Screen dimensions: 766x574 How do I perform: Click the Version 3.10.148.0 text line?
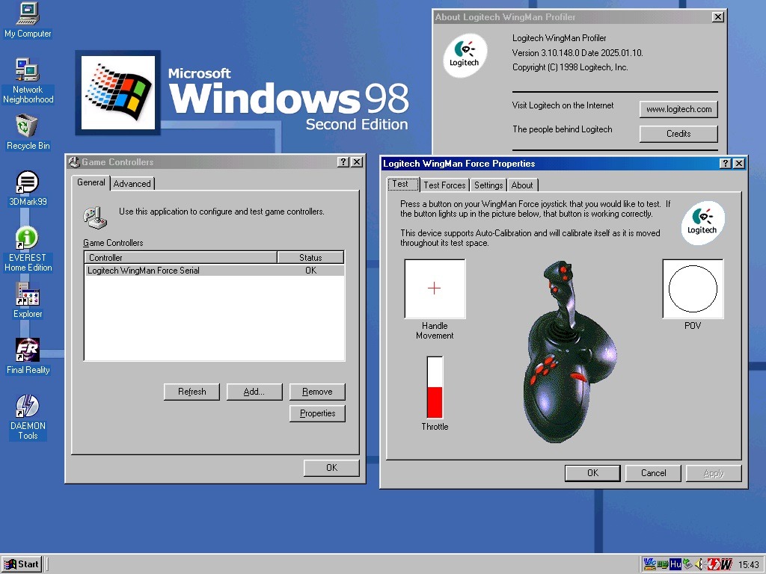[x=577, y=53]
